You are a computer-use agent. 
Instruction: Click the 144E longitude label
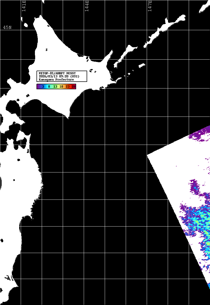(87, 6)
